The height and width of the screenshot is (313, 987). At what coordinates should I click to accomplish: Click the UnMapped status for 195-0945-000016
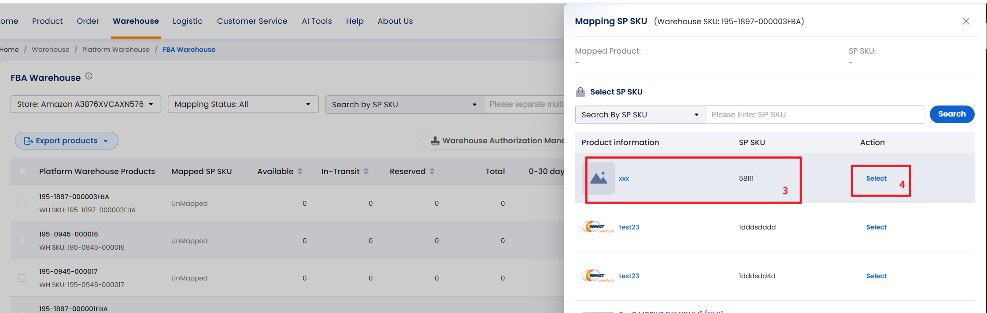coord(189,241)
